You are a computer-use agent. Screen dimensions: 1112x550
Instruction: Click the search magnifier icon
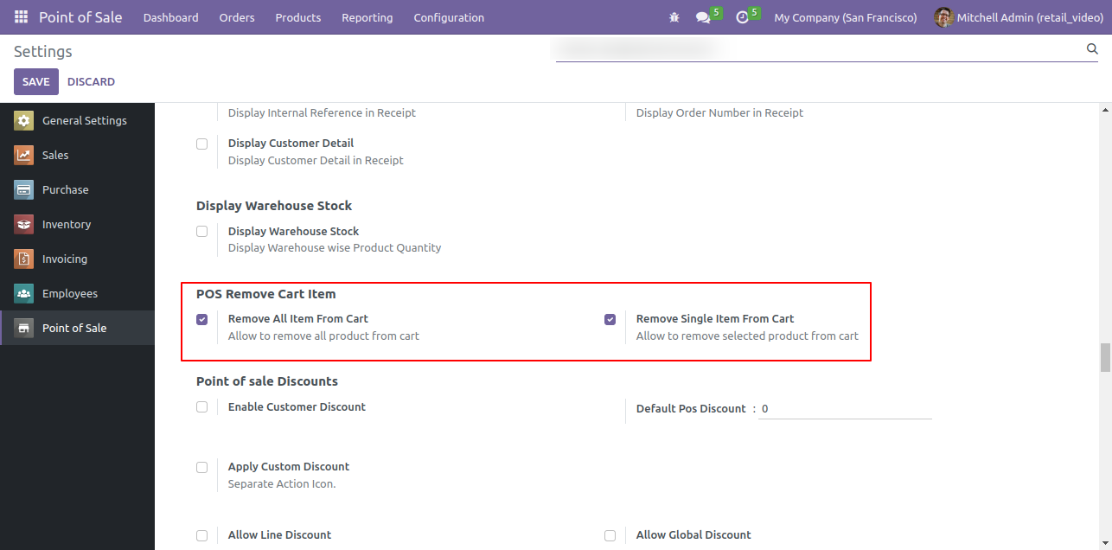1092,49
